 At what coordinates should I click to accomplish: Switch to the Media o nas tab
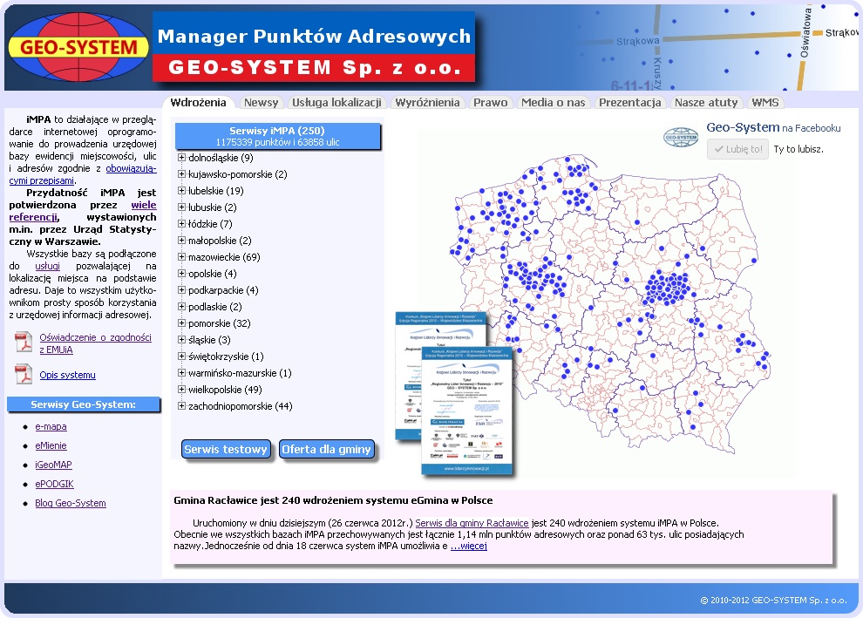pos(554,102)
